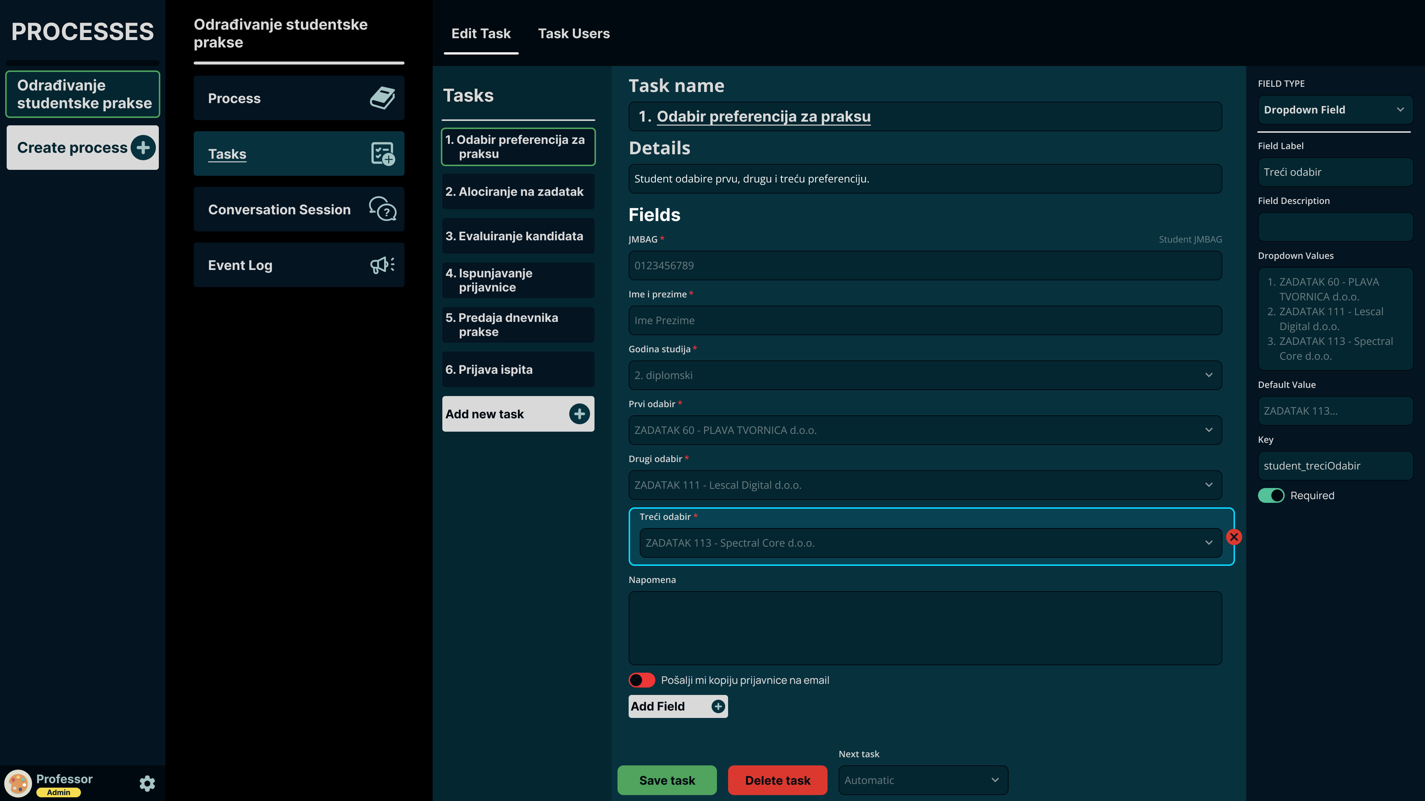Open the Next task Automatic dropdown

click(x=923, y=780)
